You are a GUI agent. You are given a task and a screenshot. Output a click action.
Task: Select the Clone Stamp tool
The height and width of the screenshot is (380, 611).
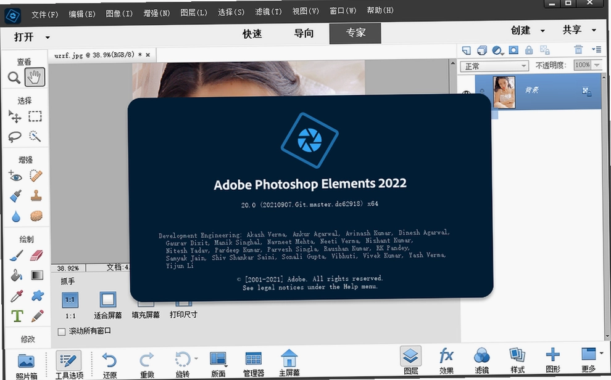[x=36, y=196]
